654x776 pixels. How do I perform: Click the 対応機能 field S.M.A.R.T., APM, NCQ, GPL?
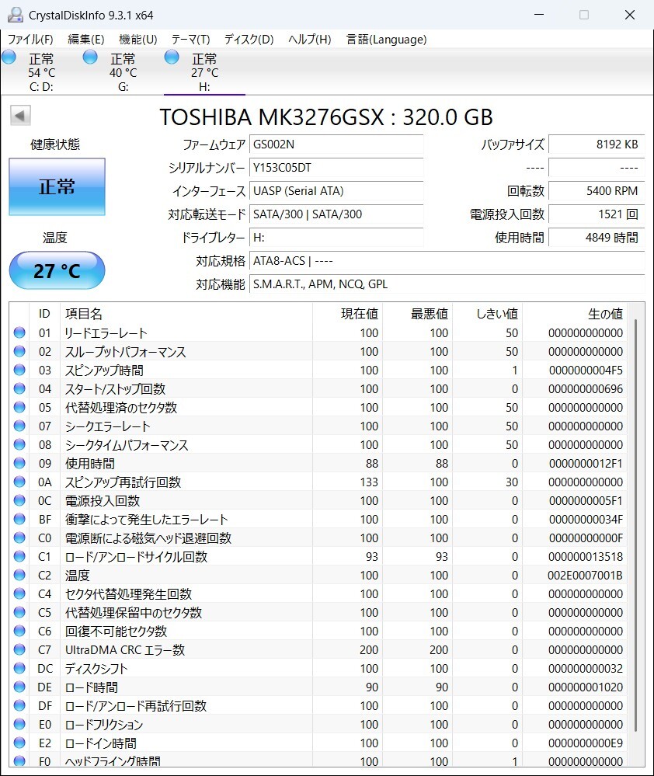coord(447,284)
